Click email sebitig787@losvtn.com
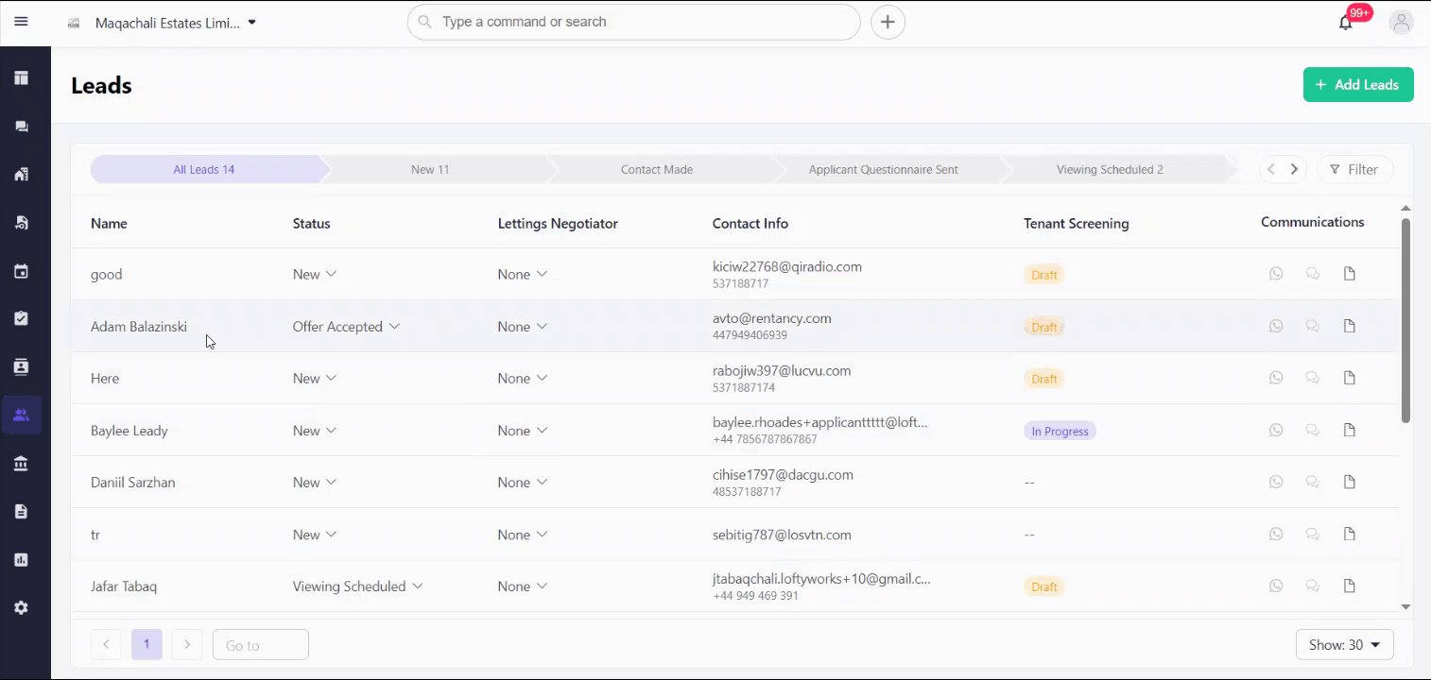This screenshot has width=1431, height=680. pyautogui.click(x=782, y=535)
